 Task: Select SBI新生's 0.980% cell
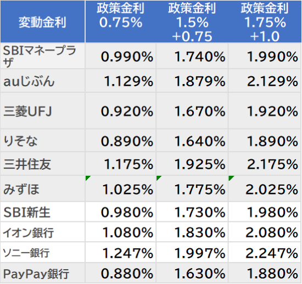121,211
